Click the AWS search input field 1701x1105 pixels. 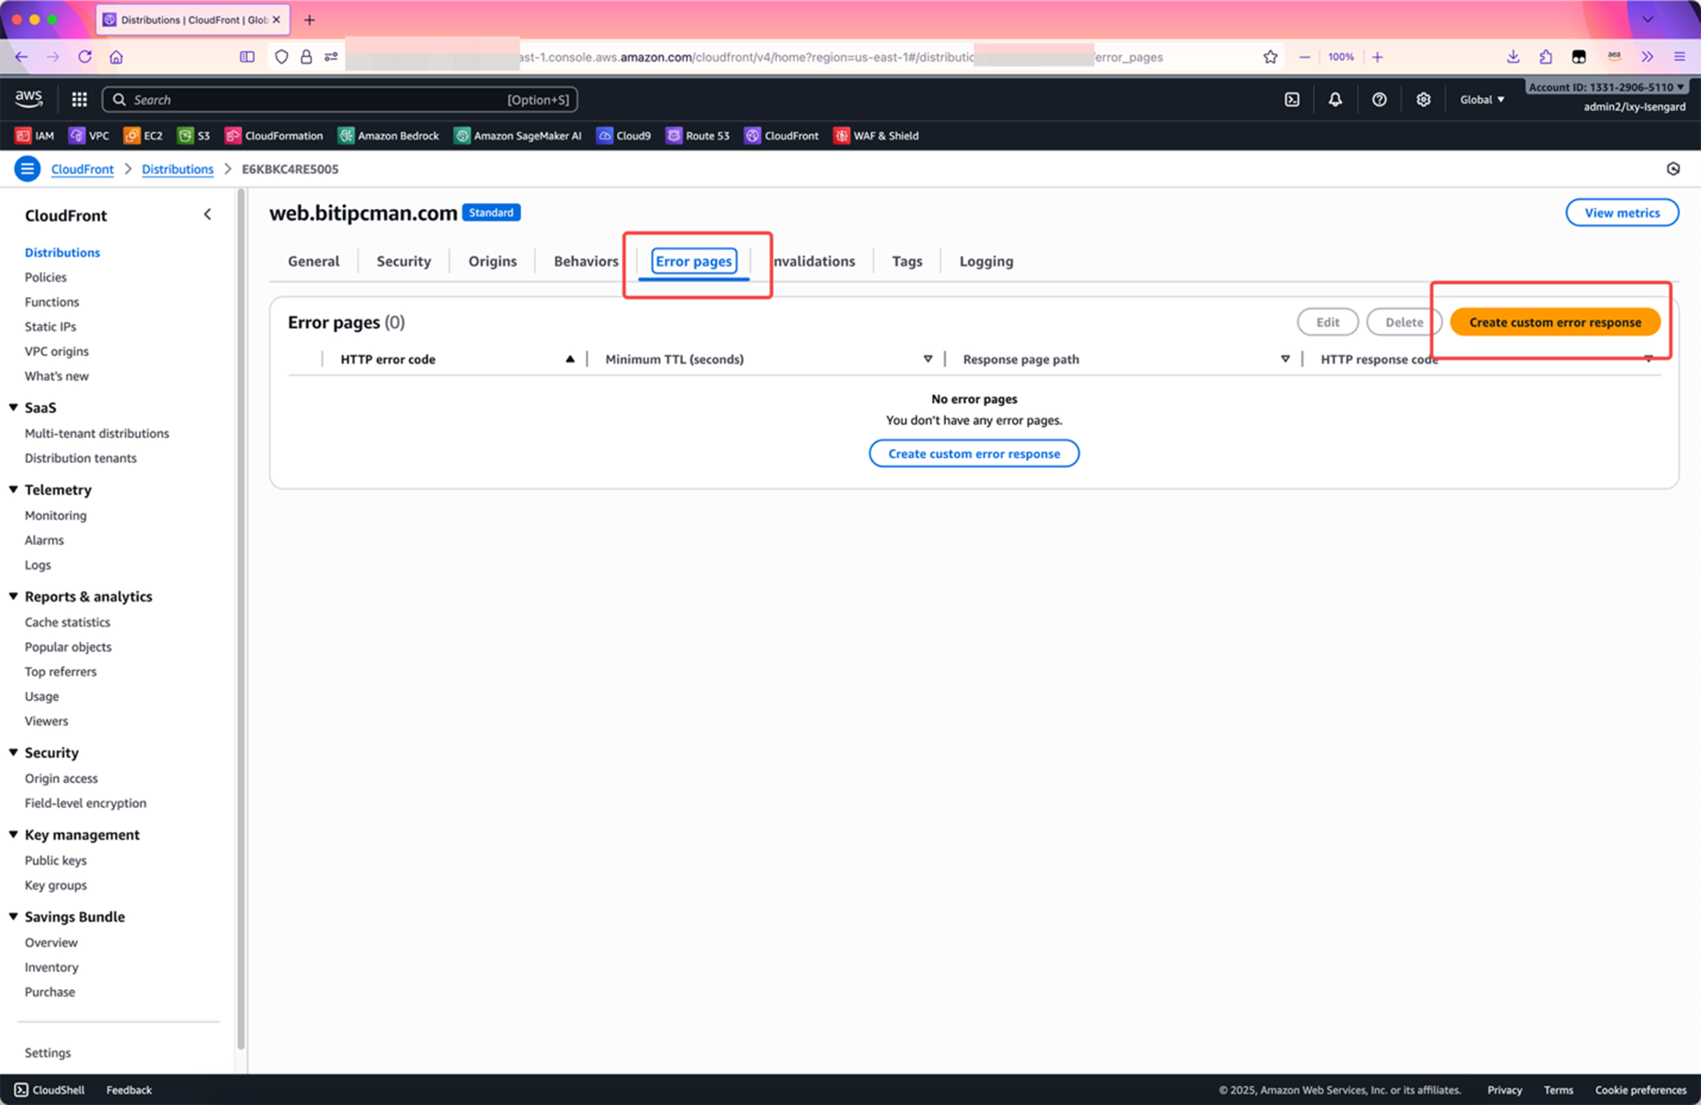tap(321, 99)
